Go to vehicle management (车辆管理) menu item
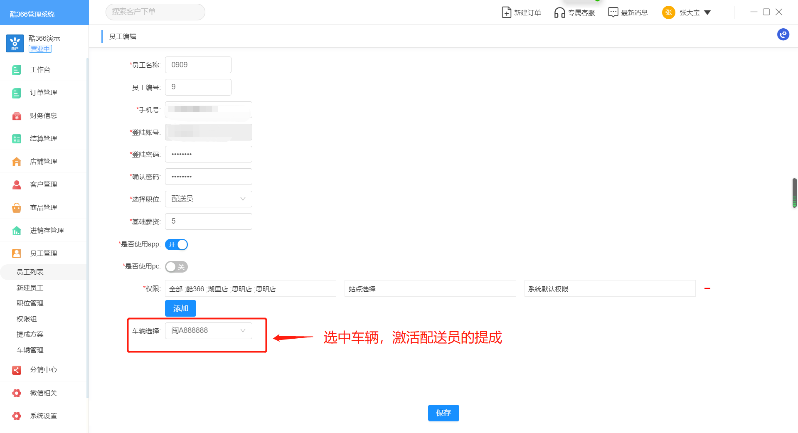 30,350
